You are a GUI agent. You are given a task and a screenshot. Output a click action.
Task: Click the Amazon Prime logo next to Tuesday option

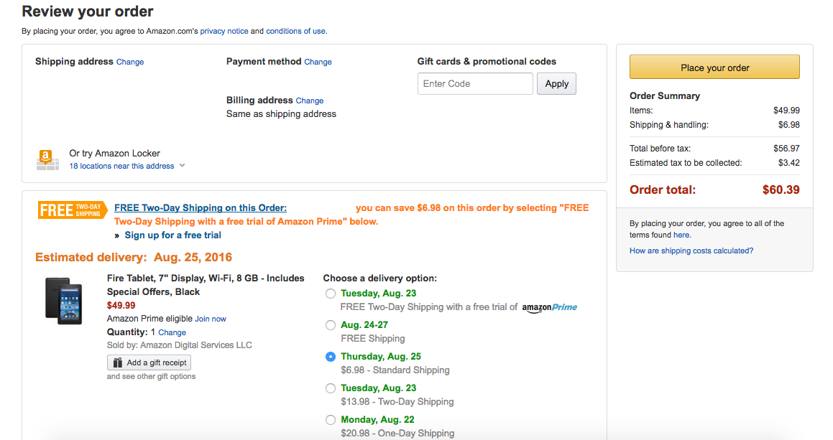(550, 306)
